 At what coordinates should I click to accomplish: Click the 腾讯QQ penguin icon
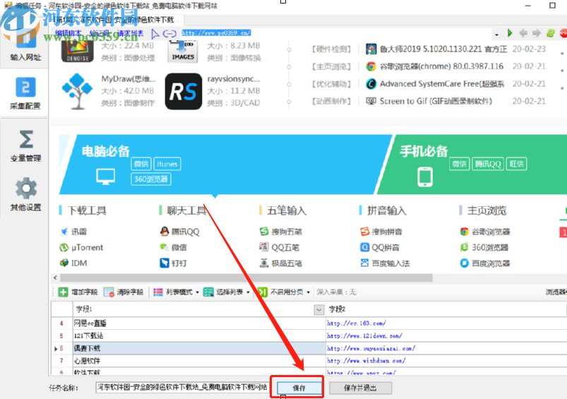click(165, 232)
